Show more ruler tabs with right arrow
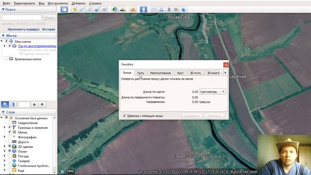This screenshot has width=311, height=175. (x=225, y=72)
